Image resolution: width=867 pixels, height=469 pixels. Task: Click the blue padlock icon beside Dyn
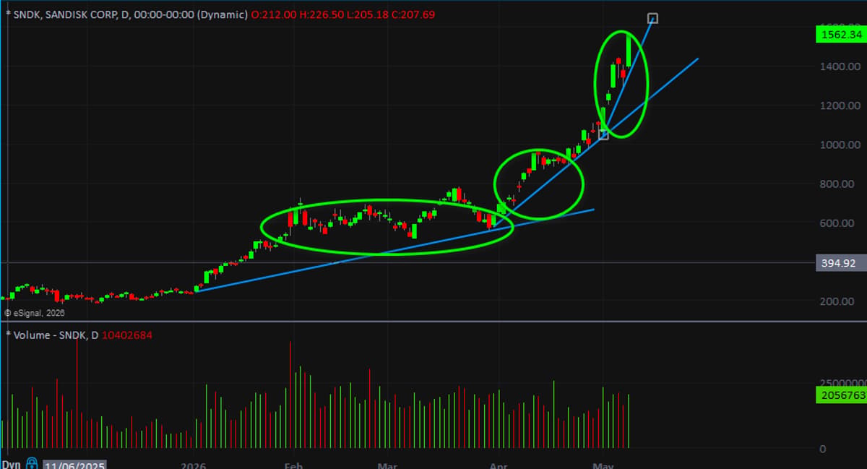point(32,462)
